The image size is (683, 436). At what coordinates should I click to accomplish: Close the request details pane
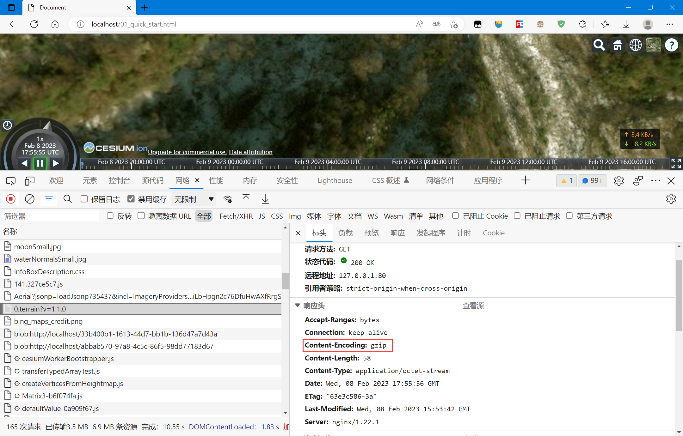pos(298,233)
